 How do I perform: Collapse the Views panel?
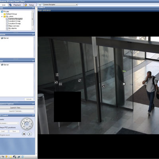(x=33, y=8)
